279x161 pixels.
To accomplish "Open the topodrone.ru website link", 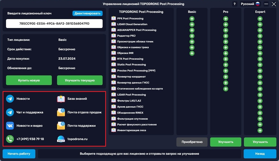I will [77, 139].
